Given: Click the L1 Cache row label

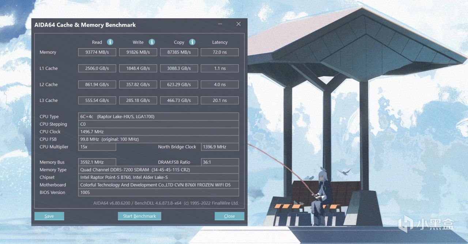Looking at the screenshot, I should click(49, 68).
